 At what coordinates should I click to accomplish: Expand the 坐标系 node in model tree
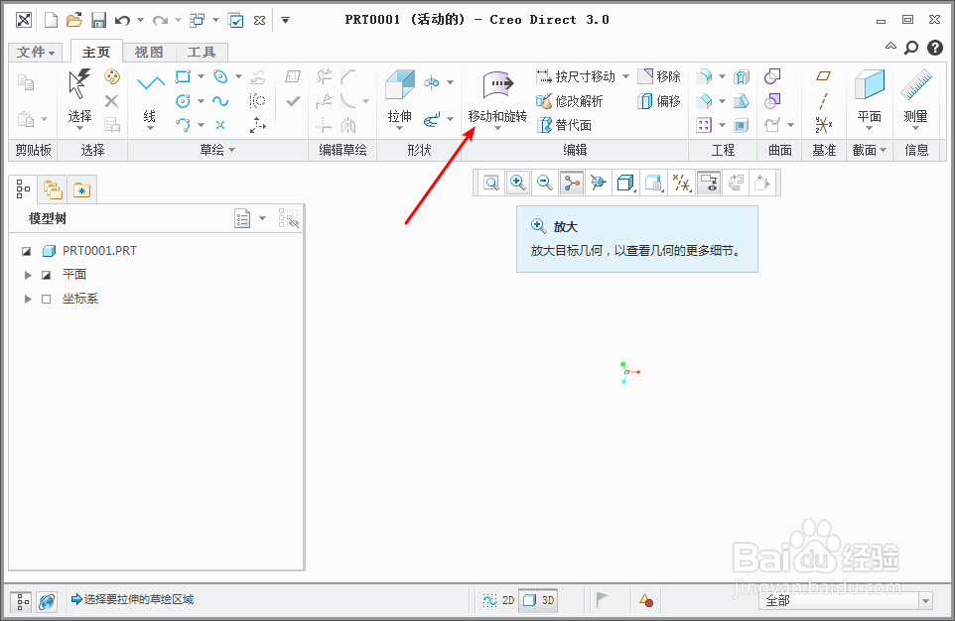(x=28, y=299)
